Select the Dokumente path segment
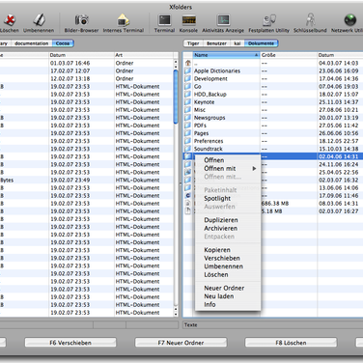 pos(261,43)
